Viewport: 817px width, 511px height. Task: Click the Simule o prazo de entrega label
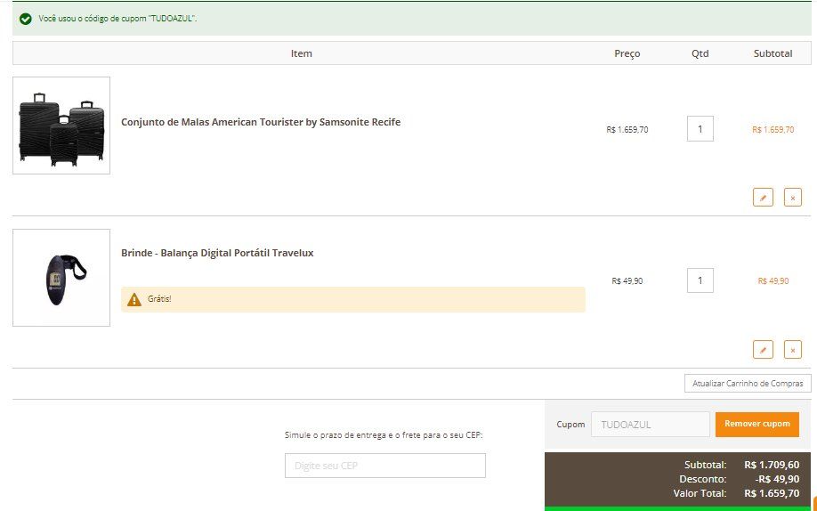point(384,434)
